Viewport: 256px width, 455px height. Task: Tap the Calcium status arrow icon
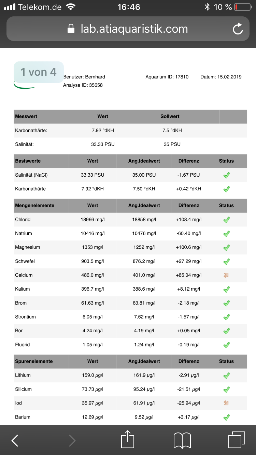click(x=226, y=275)
